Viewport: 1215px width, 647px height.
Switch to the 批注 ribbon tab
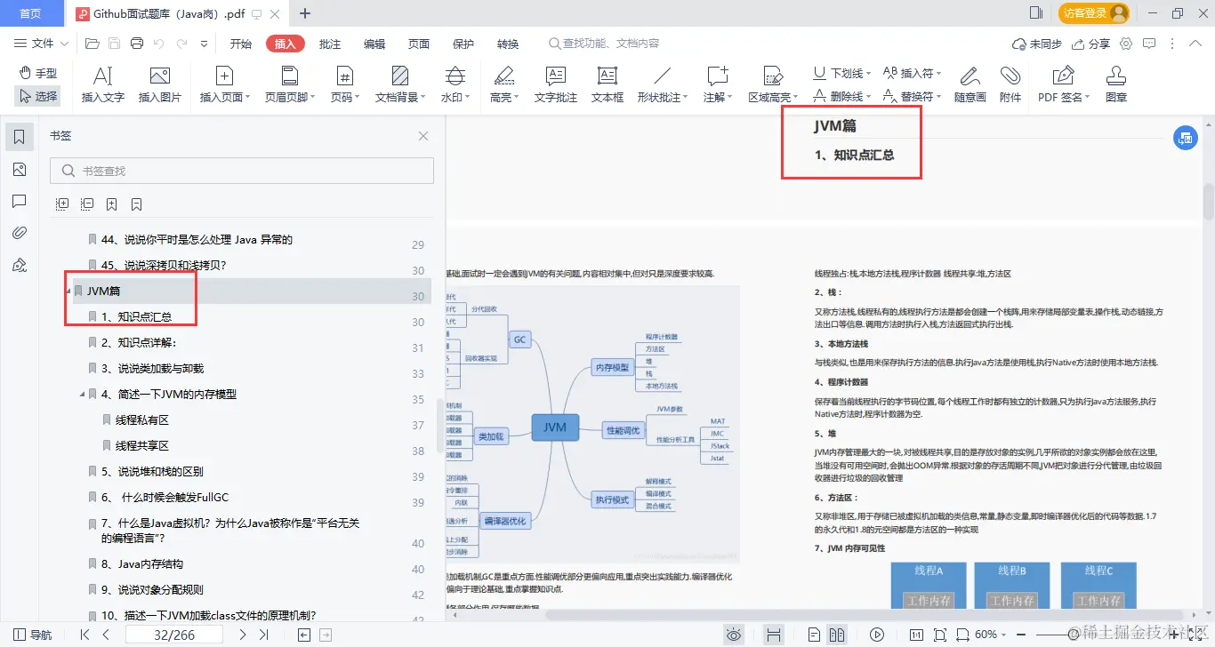(330, 43)
